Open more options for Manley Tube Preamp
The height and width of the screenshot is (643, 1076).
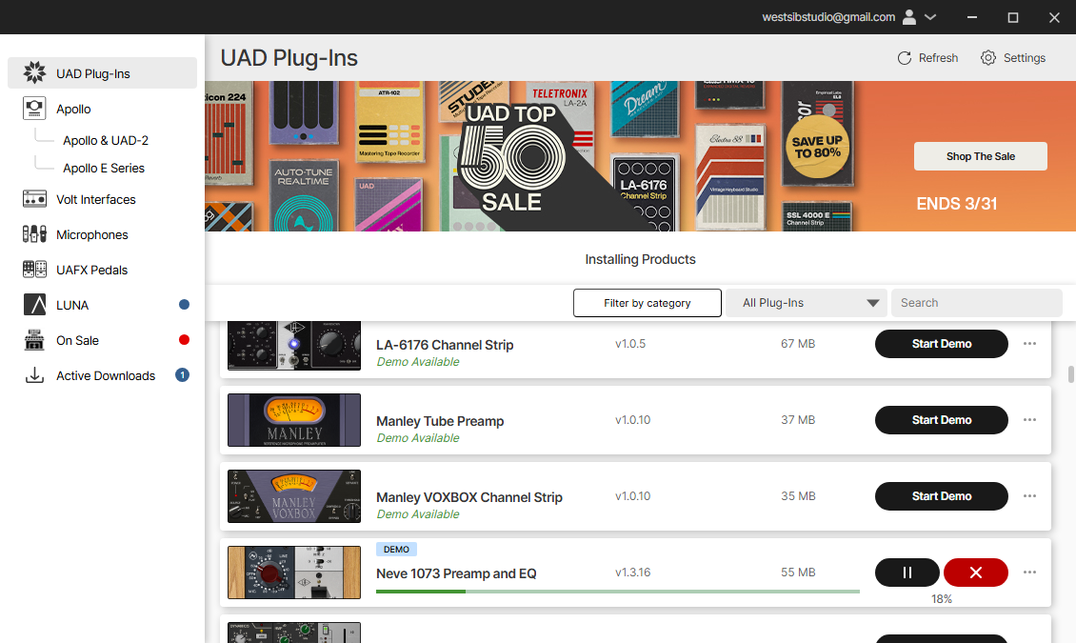(x=1029, y=420)
